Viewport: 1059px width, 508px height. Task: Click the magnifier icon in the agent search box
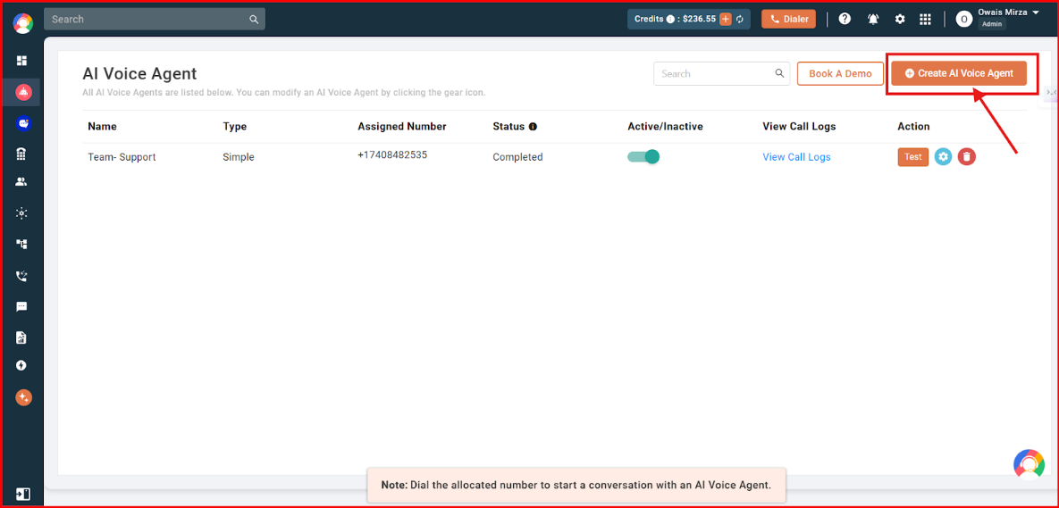pos(779,73)
